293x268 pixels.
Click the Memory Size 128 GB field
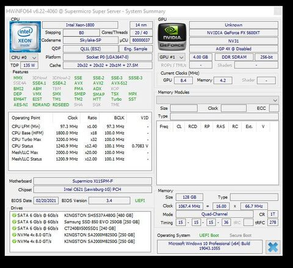(x=189, y=197)
